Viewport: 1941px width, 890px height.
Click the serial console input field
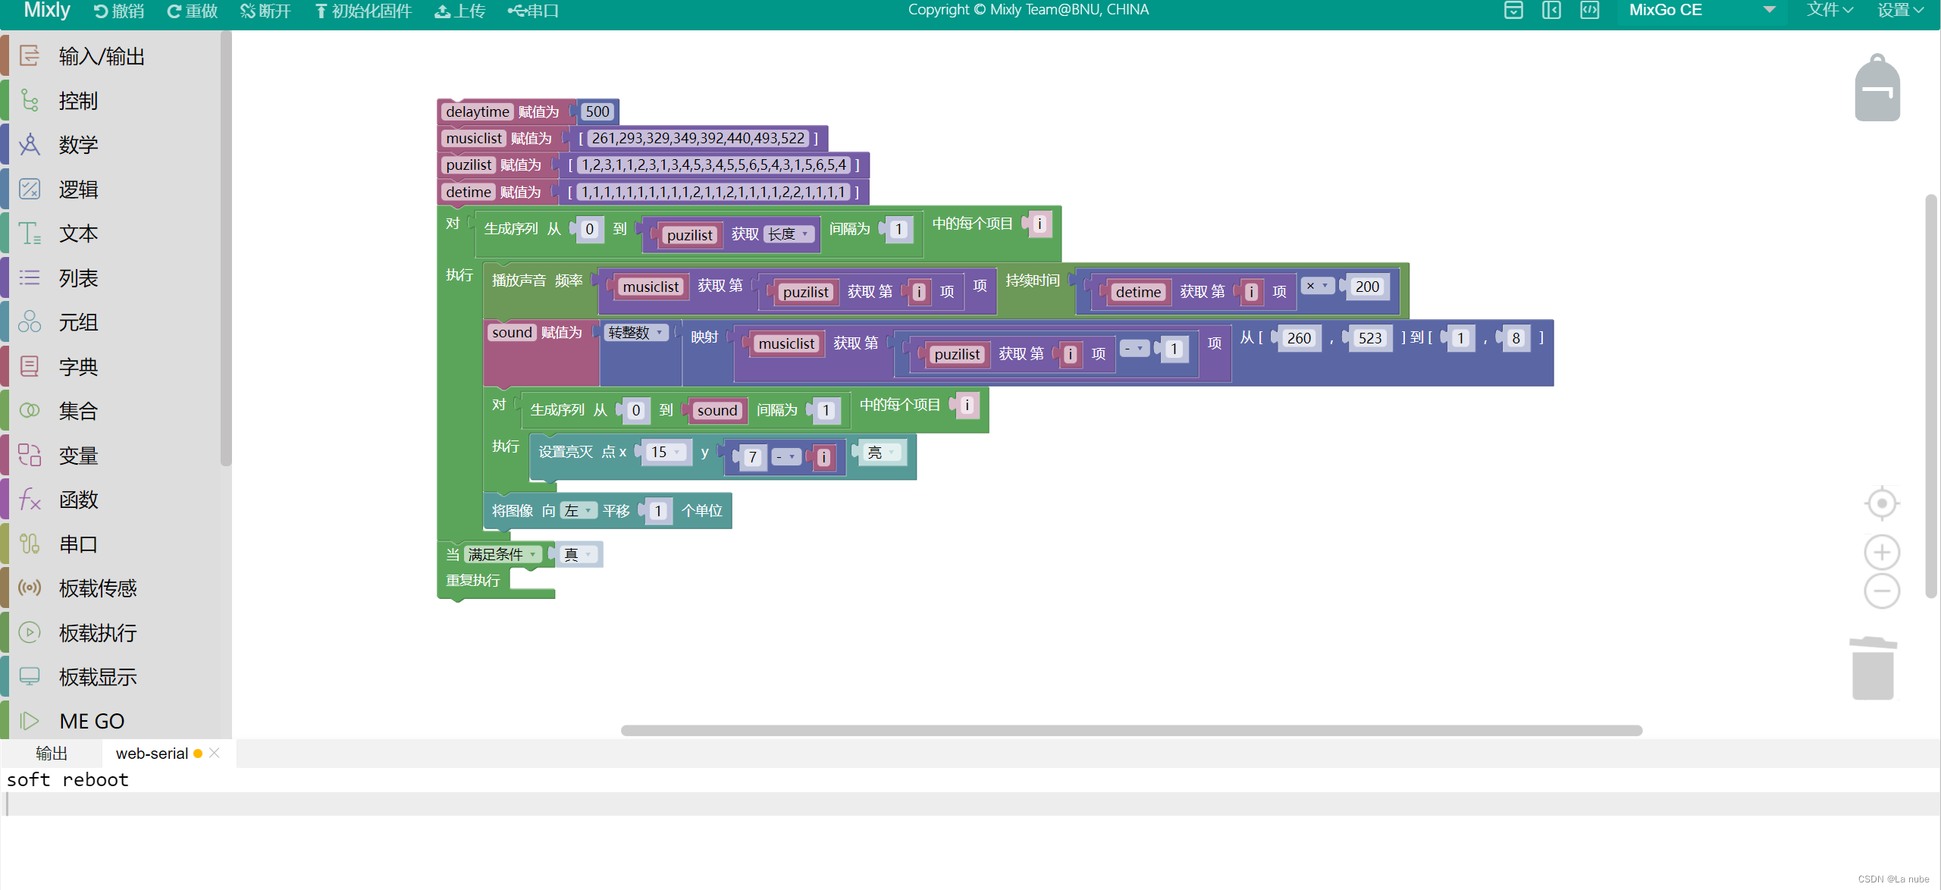coord(970,804)
